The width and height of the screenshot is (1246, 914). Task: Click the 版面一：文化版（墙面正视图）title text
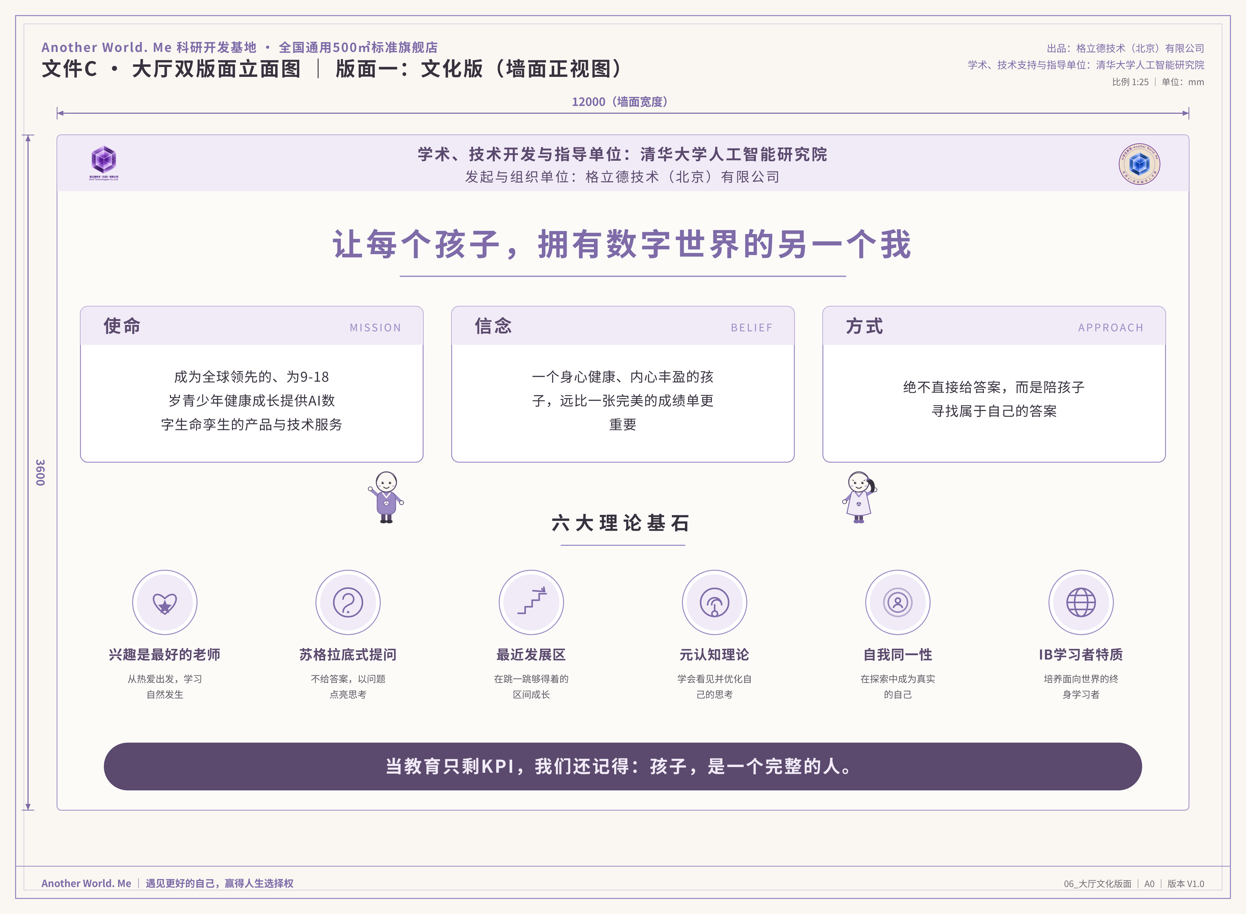480,69
